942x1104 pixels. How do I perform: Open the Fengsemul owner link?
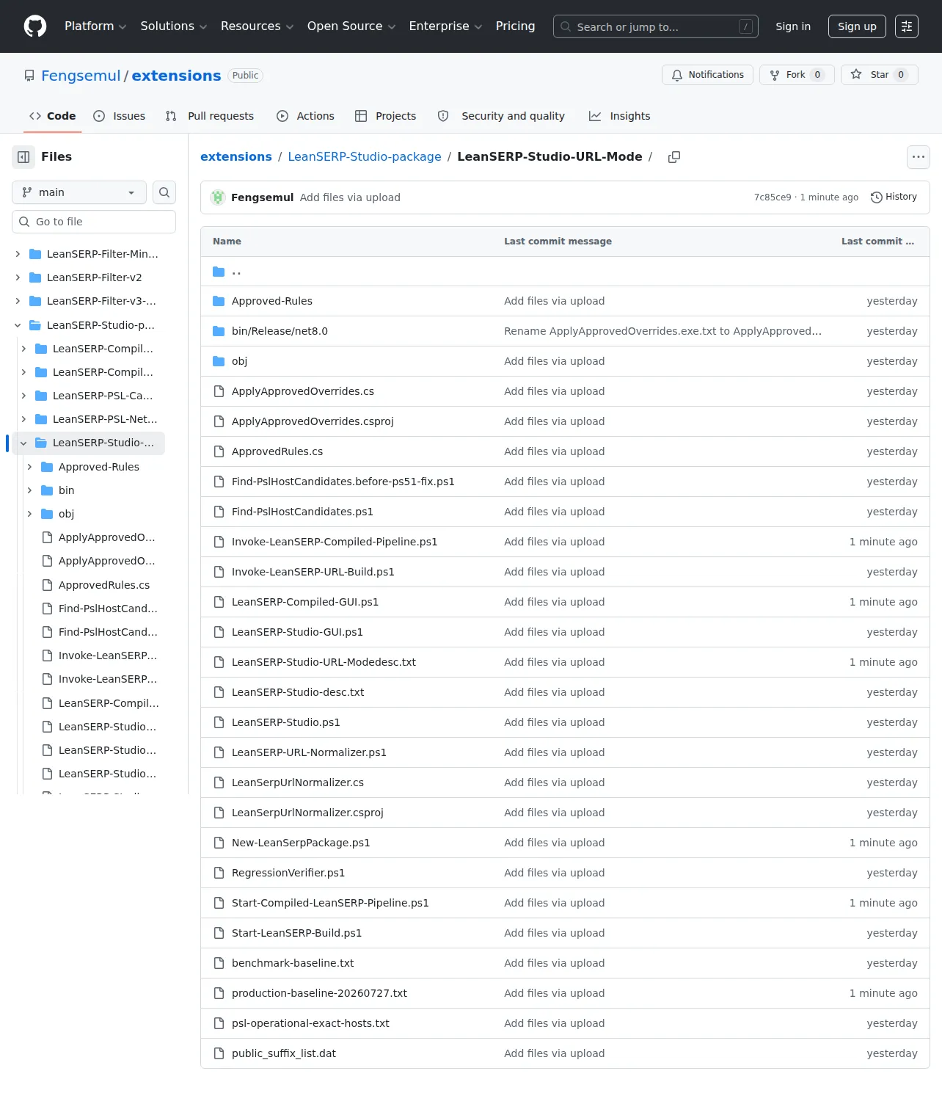point(81,76)
